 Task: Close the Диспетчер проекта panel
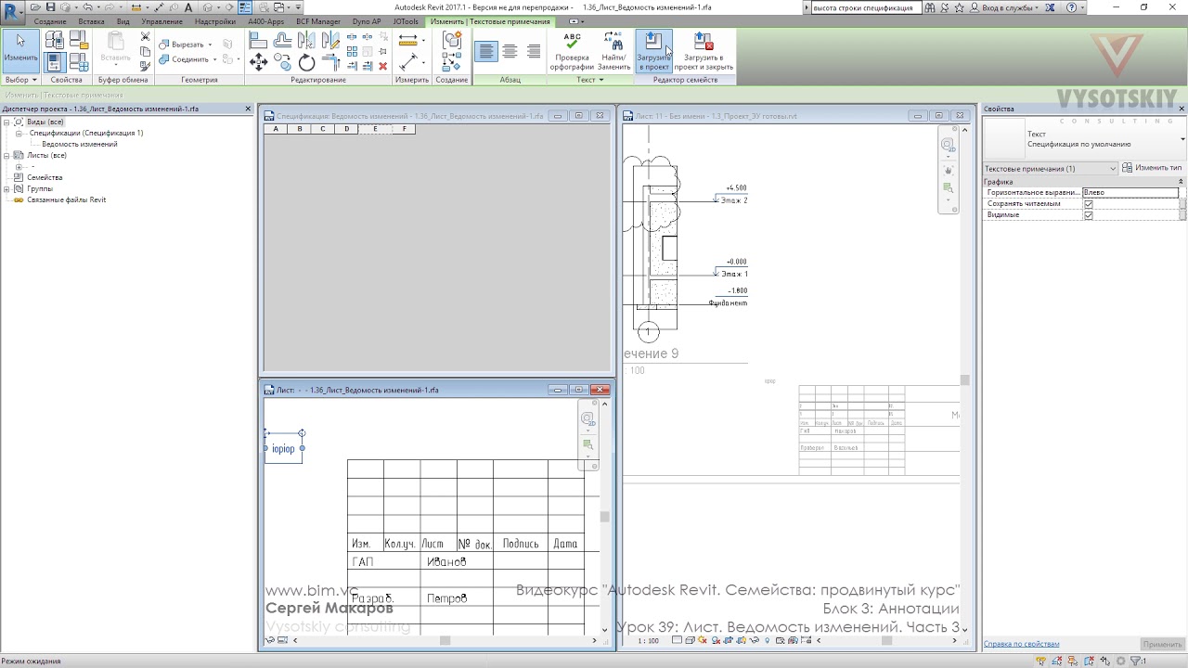pyautogui.click(x=248, y=109)
